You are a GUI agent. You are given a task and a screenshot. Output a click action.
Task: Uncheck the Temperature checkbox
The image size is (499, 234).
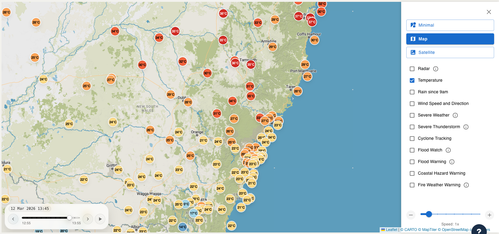[412, 80]
